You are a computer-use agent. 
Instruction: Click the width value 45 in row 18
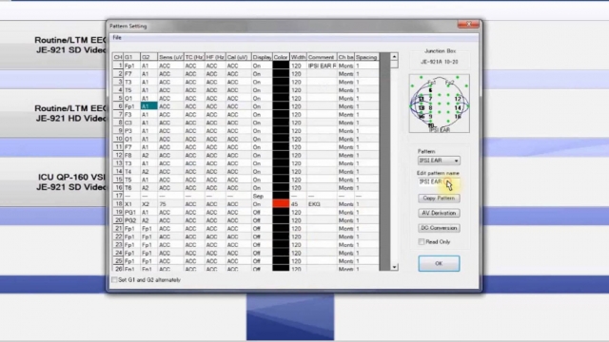point(298,204)
